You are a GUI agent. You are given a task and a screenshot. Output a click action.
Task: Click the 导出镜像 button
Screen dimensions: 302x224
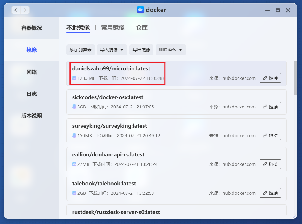[x=141, y=50]
